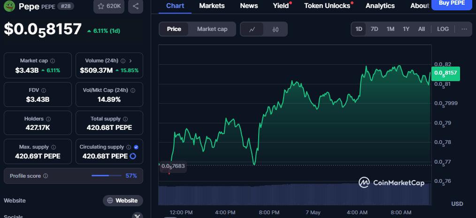Show Vol/Mkt Cap (24h) info icon
The width and height of the screenshot is (476, 218).
[x=133, y=90]
